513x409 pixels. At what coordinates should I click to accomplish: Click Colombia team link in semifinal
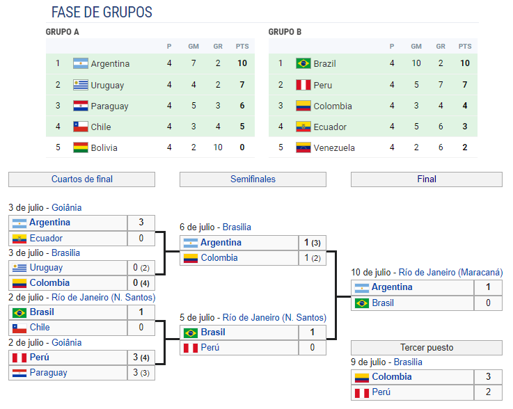219,257
